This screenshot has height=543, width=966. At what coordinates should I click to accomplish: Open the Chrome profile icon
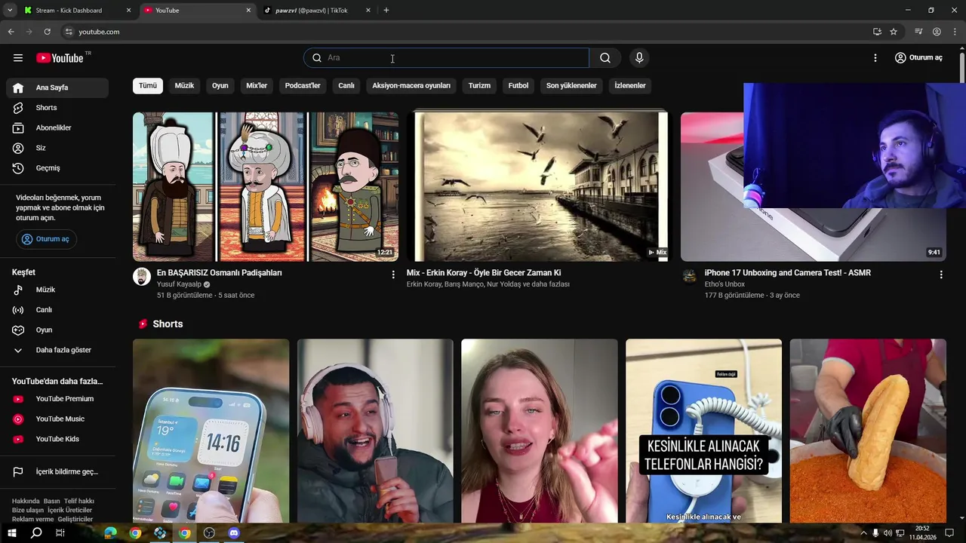click(x=937, y=32)
